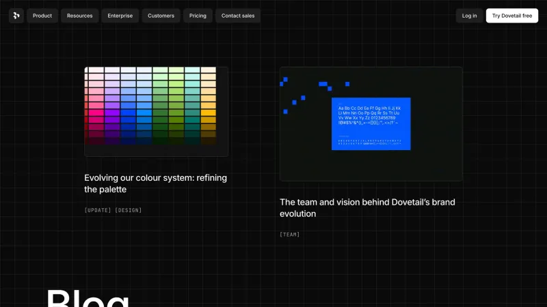Click the [UPDATE] tag
The image size is (547, 307).
[98, 210]
